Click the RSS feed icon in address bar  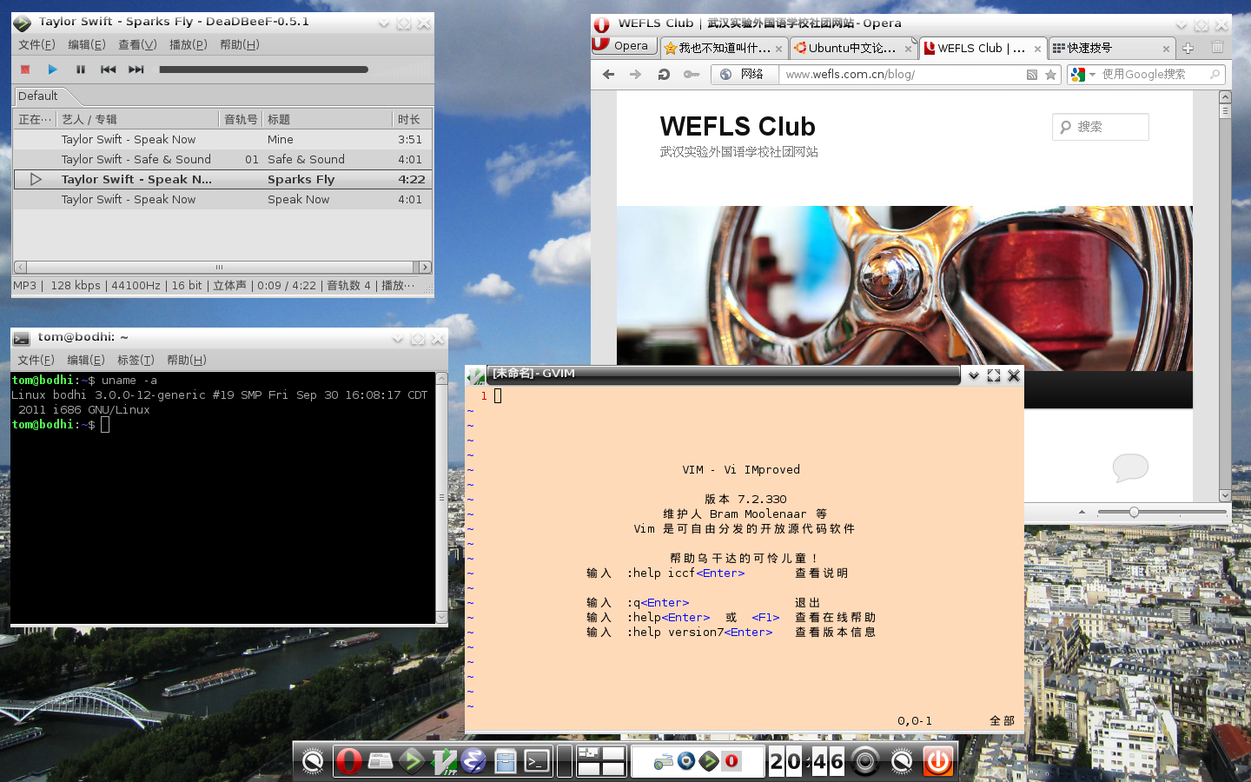click(x=1031, y=75)
